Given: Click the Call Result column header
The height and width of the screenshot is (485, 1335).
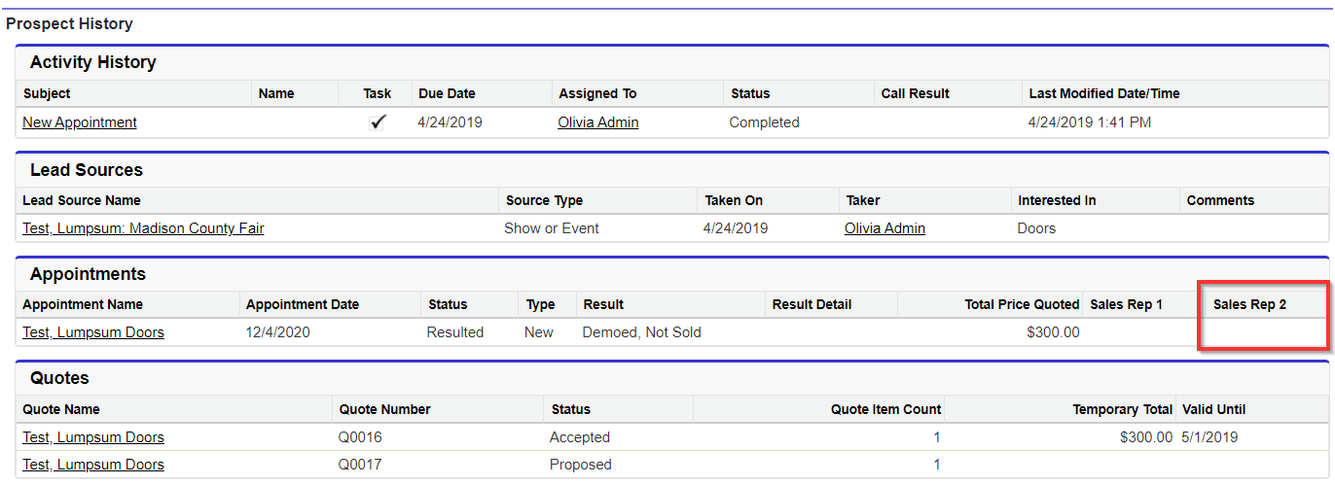Looking at the screenshot, I should pyautogui.click(x=915, y=93).
